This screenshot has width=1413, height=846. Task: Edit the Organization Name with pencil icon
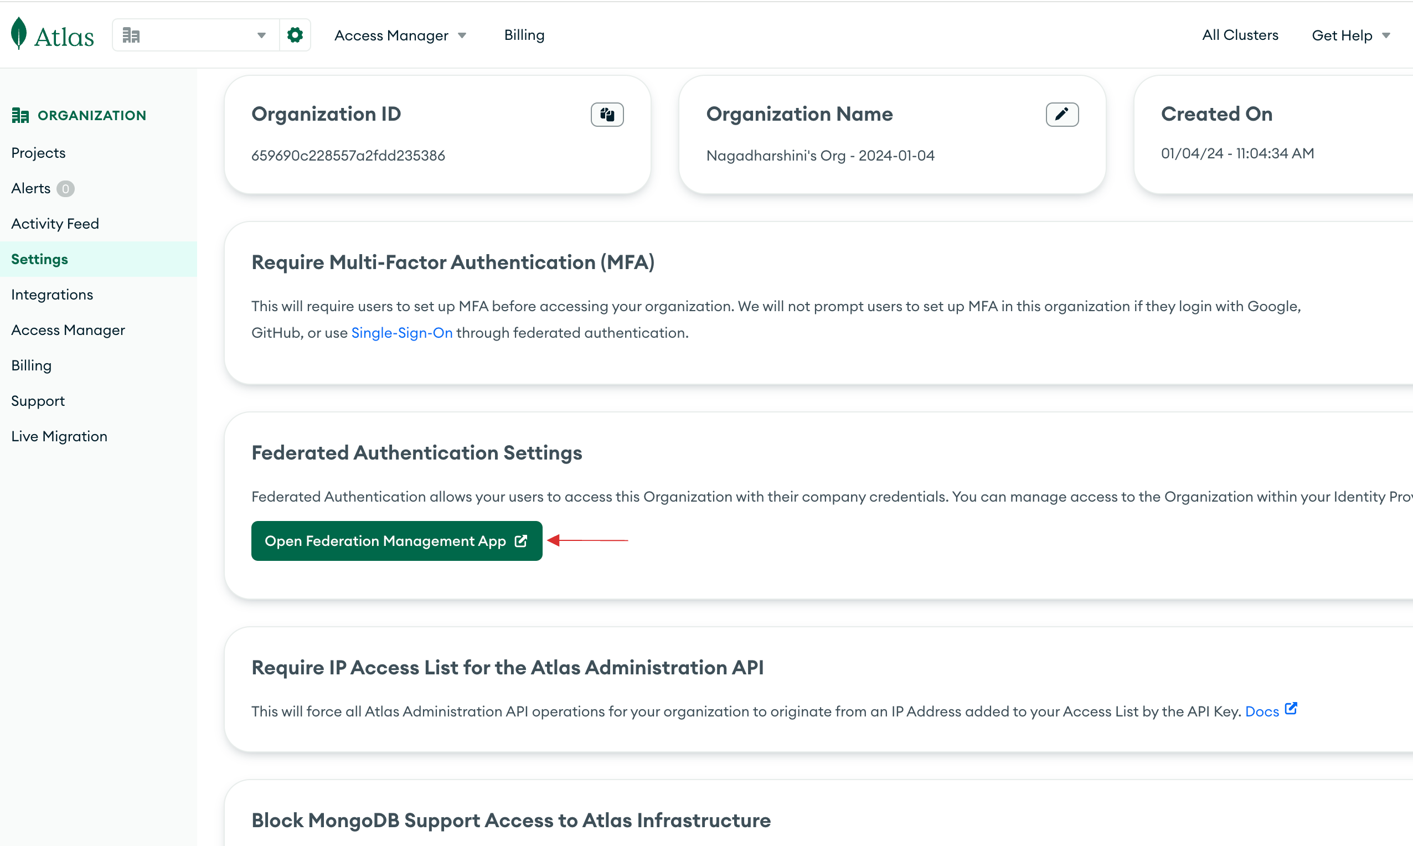click(1061, 115)
